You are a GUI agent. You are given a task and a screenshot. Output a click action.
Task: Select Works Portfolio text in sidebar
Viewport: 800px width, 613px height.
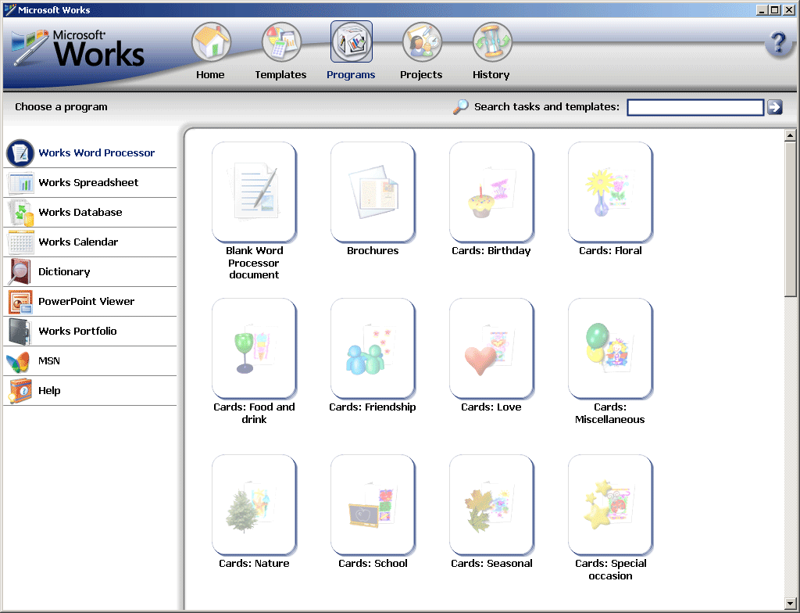click(x=77, y=331)
